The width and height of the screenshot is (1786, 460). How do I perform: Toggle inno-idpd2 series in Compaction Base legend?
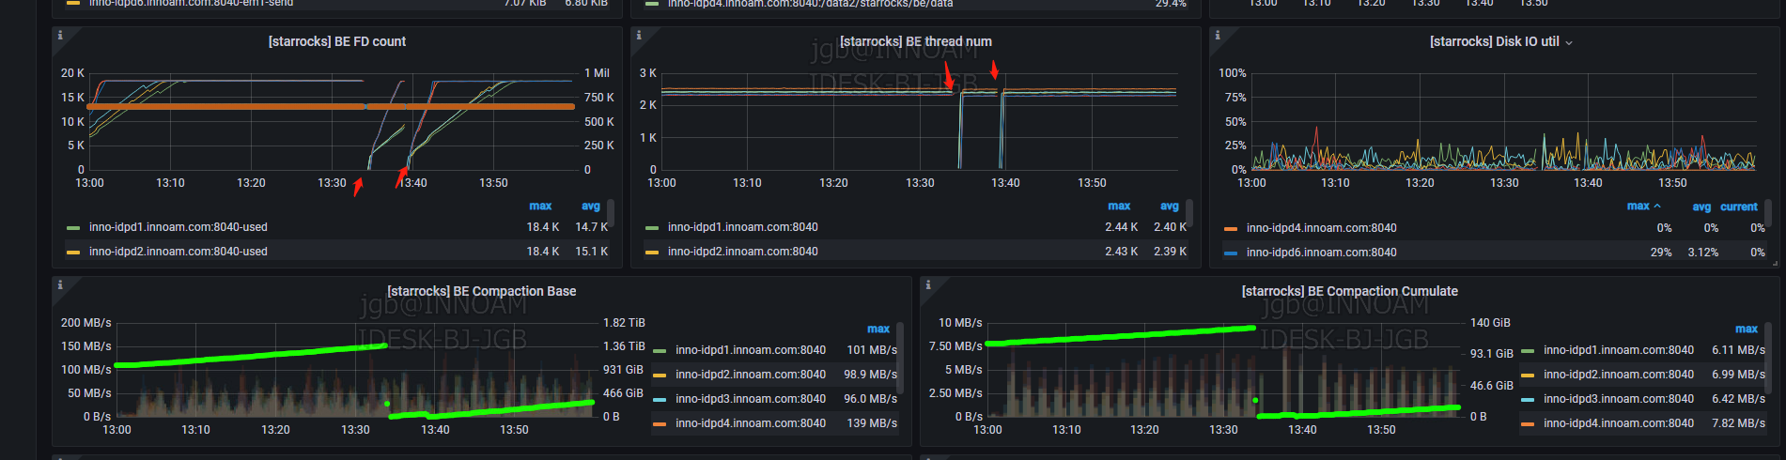751,375
